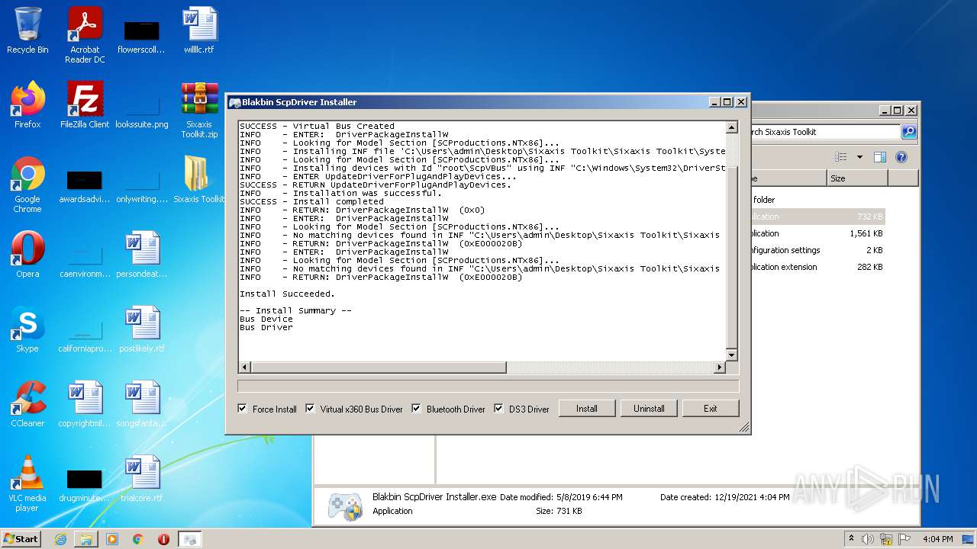The image size is (977, 549).
Task: Click 'Install Succeeded.' log line
Action: (287, 294)
